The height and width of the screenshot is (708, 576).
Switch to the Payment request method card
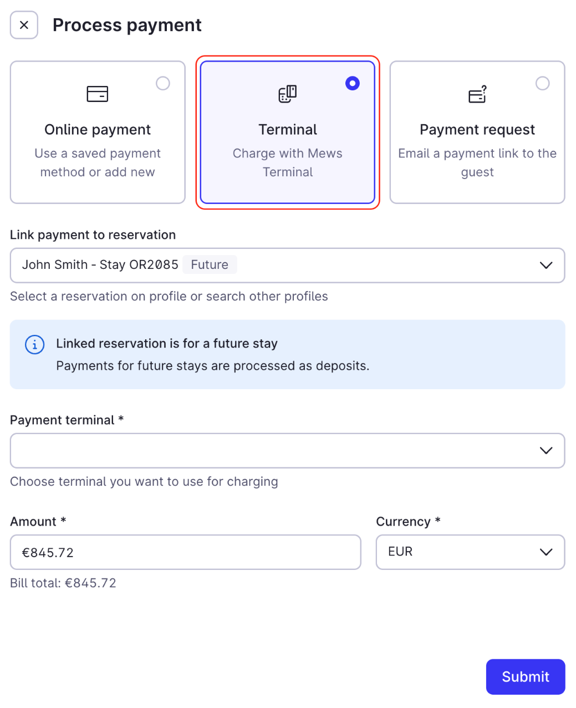[477, 132]
